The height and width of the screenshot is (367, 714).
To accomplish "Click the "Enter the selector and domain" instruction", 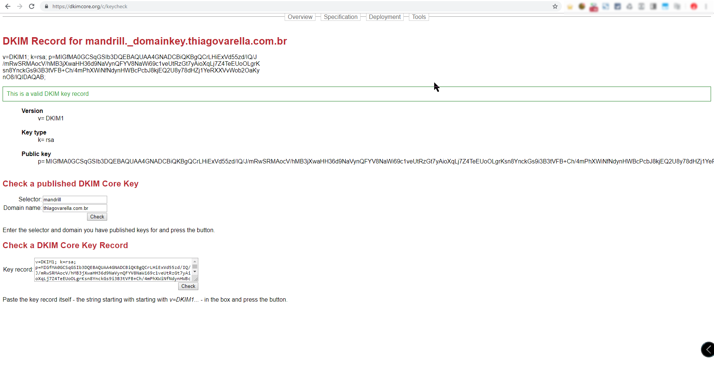I will point(109,230).
